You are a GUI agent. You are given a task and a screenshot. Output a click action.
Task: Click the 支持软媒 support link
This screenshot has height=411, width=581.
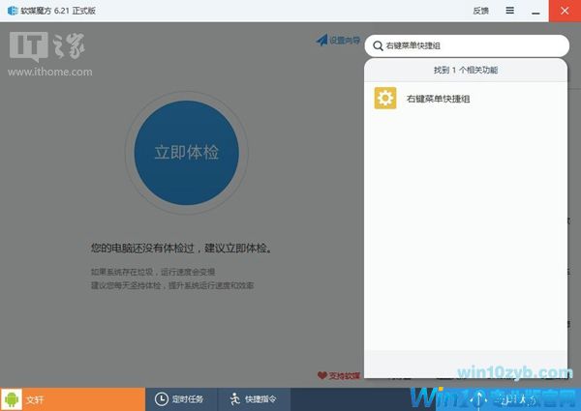pyautogui.click(x=345, y=375)
